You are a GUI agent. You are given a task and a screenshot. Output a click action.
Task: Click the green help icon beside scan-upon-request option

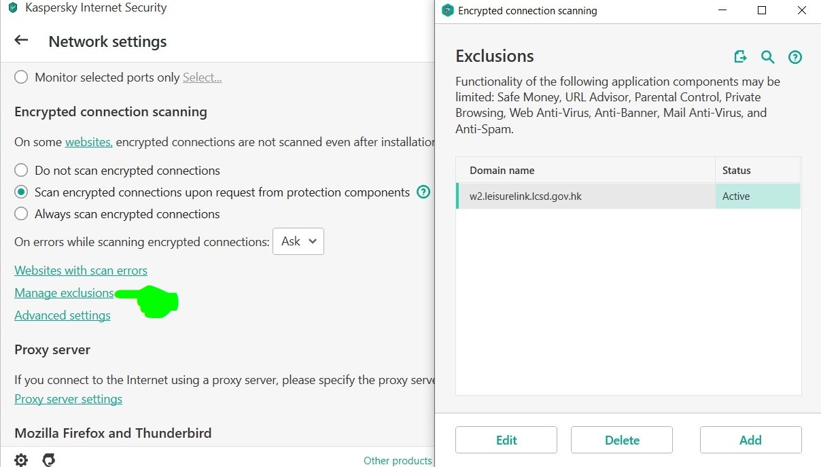pos(423,192)
